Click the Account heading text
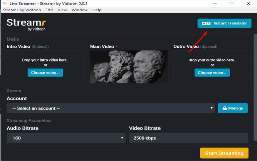The width and height of the screenshot is (257, 161). (17, 99)
